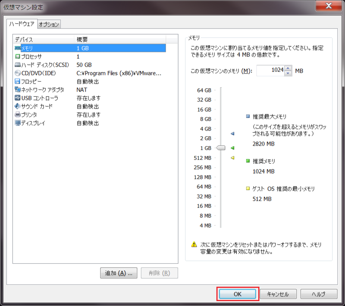Click the disabled 削除 button
The width and height of the screenshot is (345, 306).
tap(160, 273)
